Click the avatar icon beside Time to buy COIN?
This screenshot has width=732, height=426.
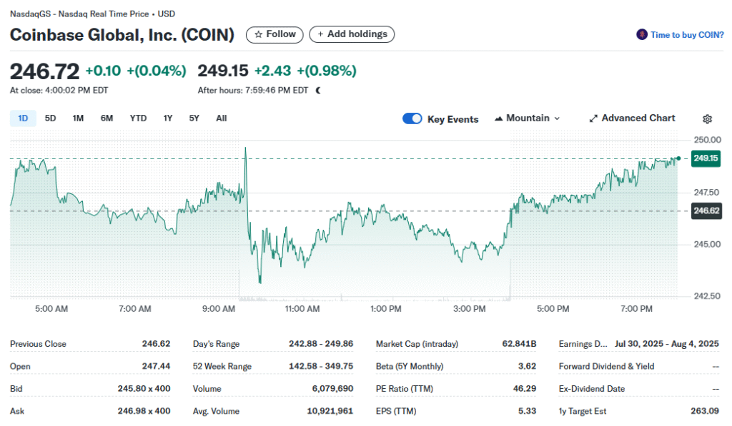642,34
